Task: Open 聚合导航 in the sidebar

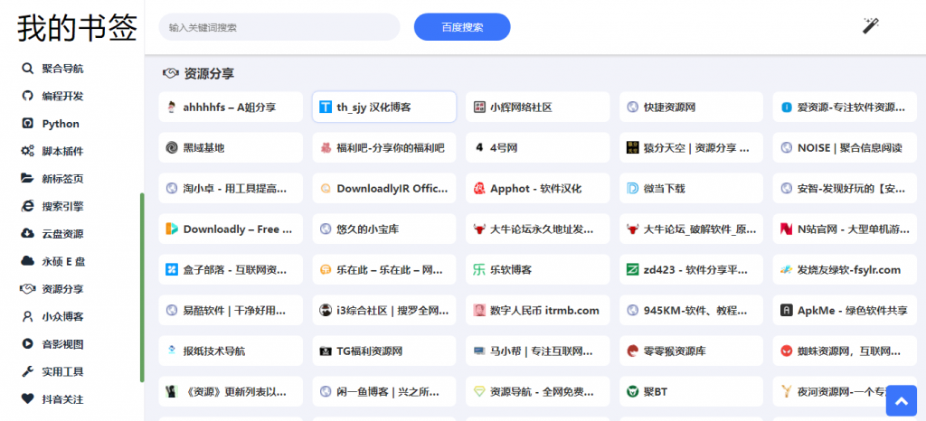Action: pos(62,69)
